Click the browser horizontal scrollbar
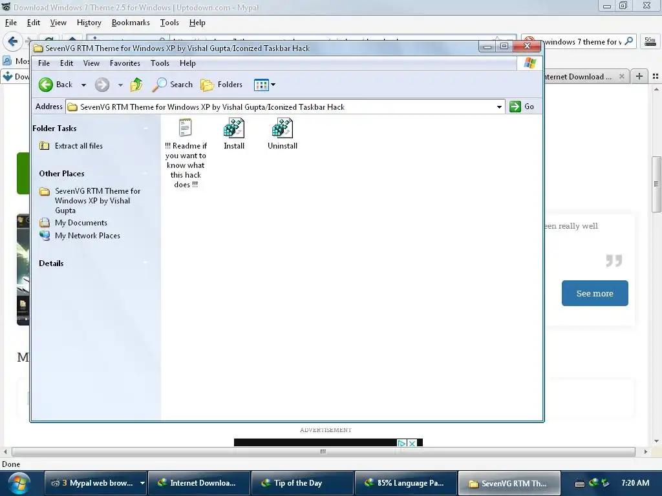The height and width of the screenshot is (496, 662). click(323, 451)
